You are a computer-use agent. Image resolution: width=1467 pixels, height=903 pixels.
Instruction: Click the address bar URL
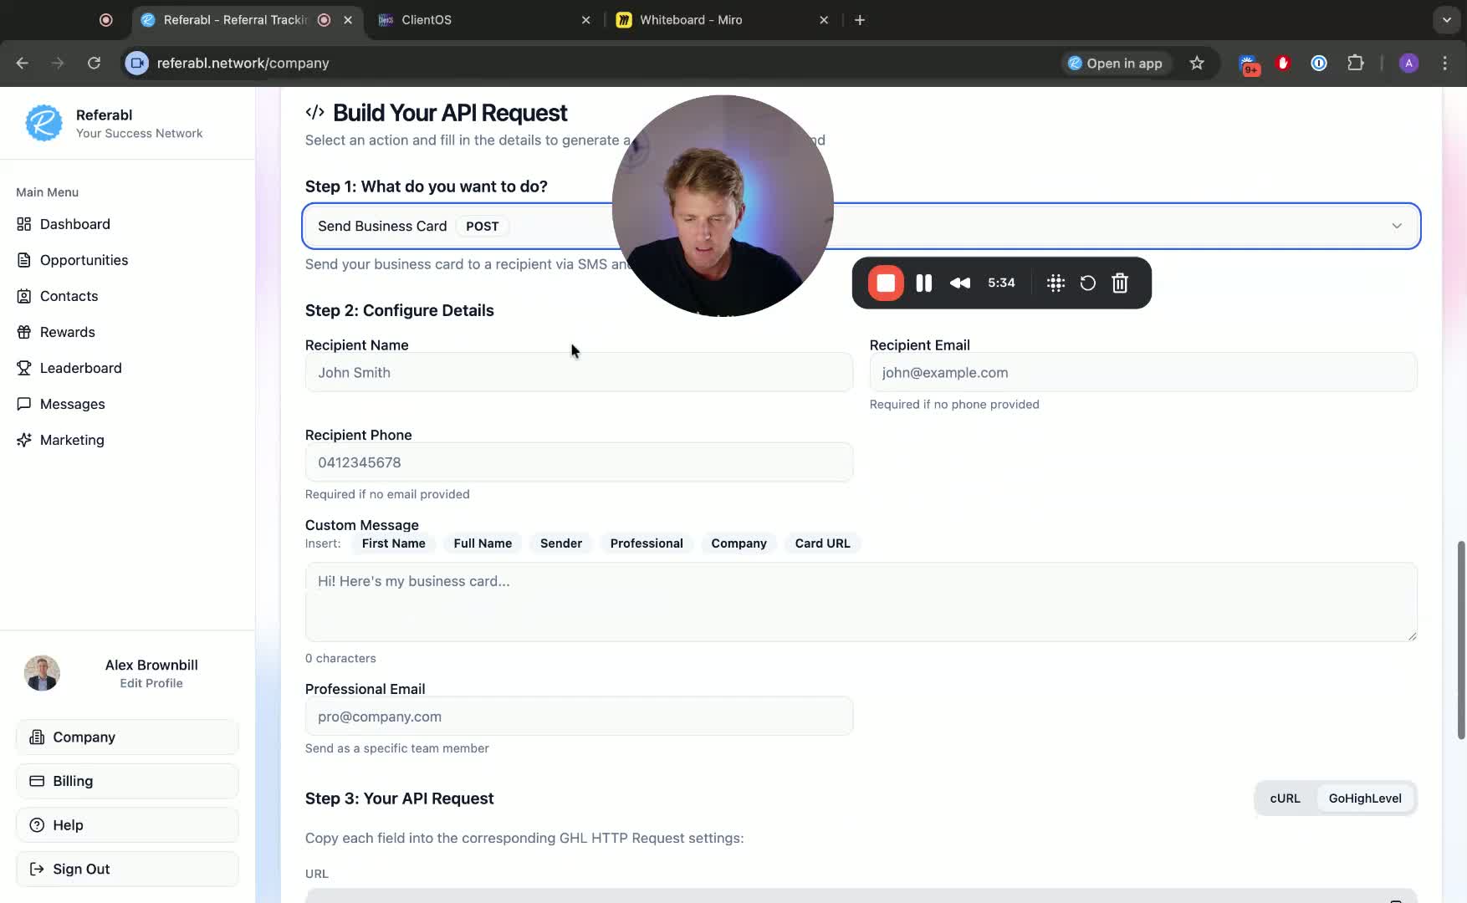[243, 64]
